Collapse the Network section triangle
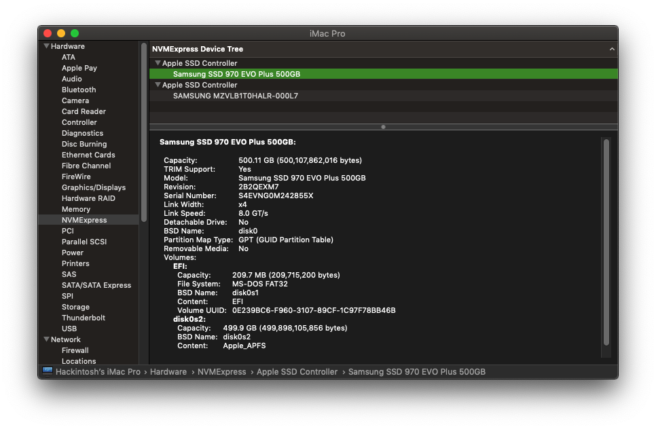The image size is (656, 429). tap(46, 339)
